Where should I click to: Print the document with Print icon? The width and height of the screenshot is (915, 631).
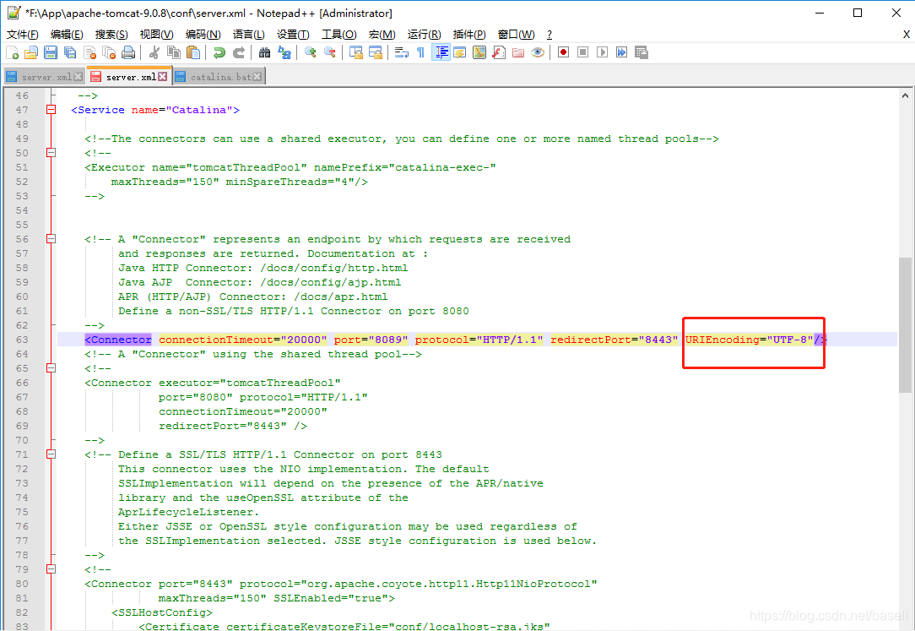128,53
